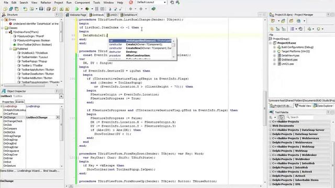Viewport: 335px width, 188px height.
Task: Click the red error icon beside Undeclared identifier
Action: click(x=10, y=23)
